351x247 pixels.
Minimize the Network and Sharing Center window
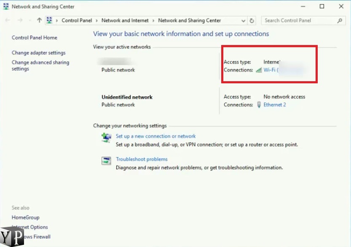coord(303,6)
